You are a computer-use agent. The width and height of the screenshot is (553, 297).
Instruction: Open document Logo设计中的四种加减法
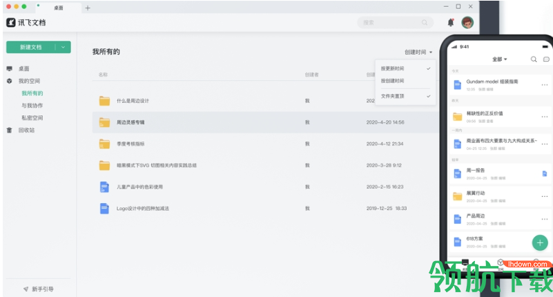click(x=143, y=209)
